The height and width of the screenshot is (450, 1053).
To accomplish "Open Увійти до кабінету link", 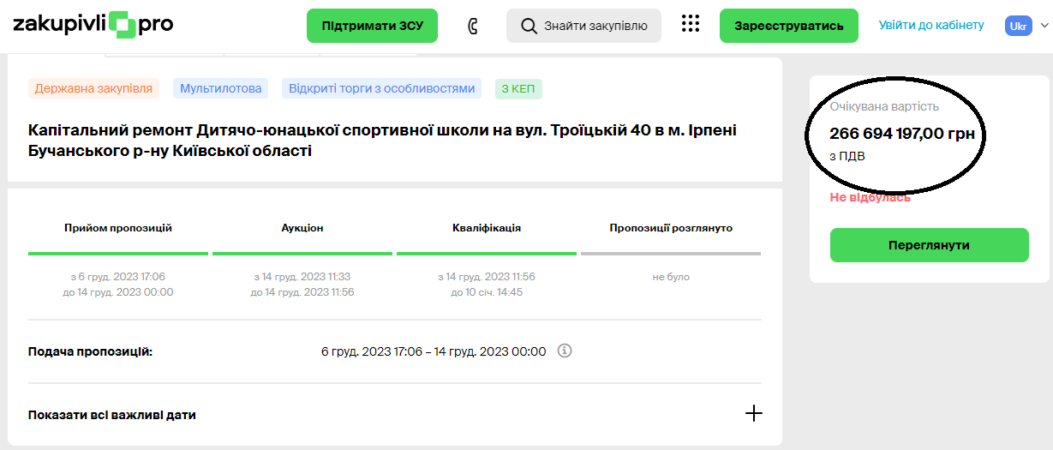I will click(931, 25).
